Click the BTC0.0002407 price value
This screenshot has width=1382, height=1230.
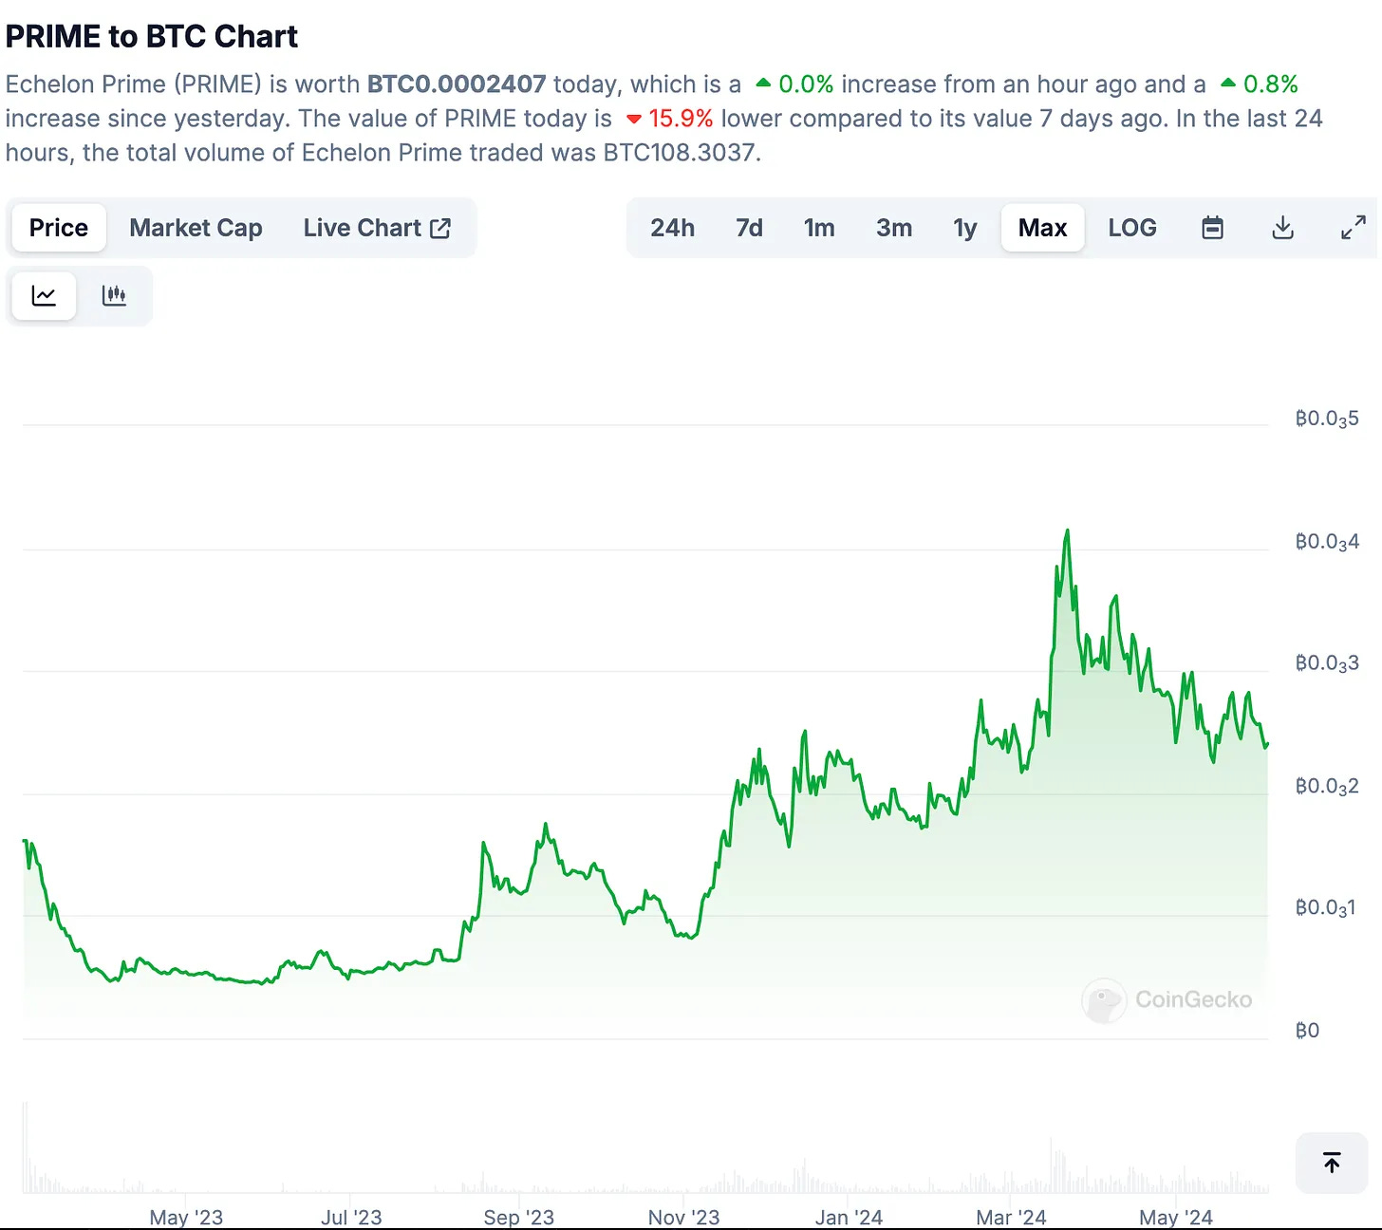(457, 84)
